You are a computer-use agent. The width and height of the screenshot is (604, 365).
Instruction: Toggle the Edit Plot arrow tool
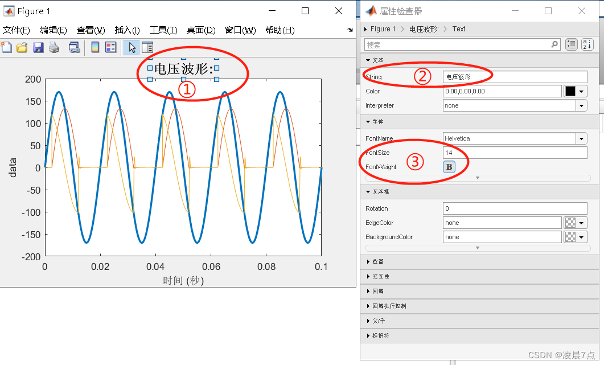click(132, 48)
